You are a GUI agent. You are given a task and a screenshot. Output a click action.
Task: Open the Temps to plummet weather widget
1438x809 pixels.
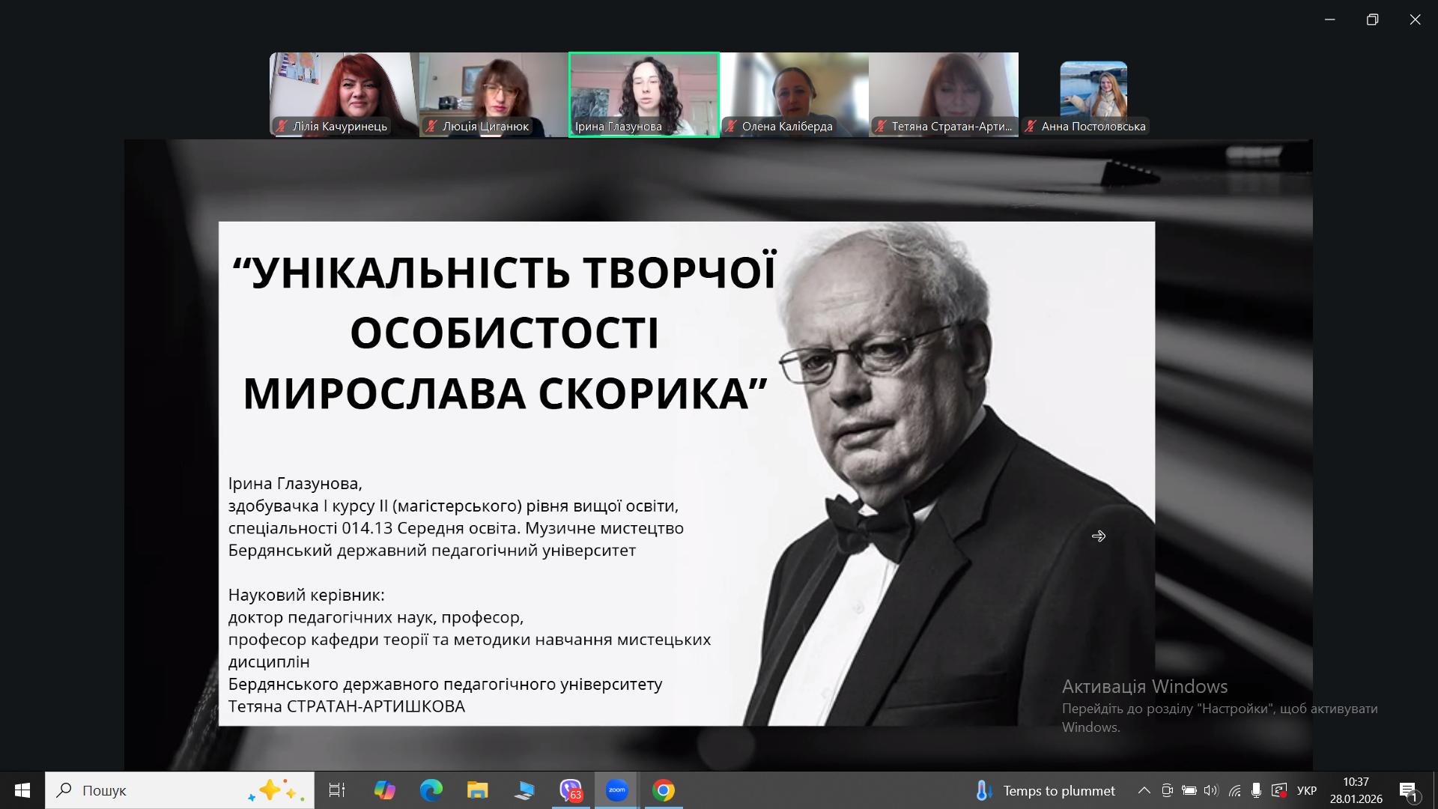click(x=1046, y=790)
